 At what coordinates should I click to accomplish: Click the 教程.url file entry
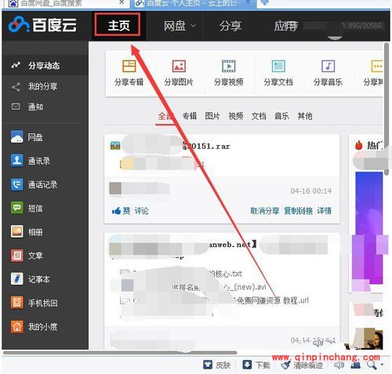273,300
